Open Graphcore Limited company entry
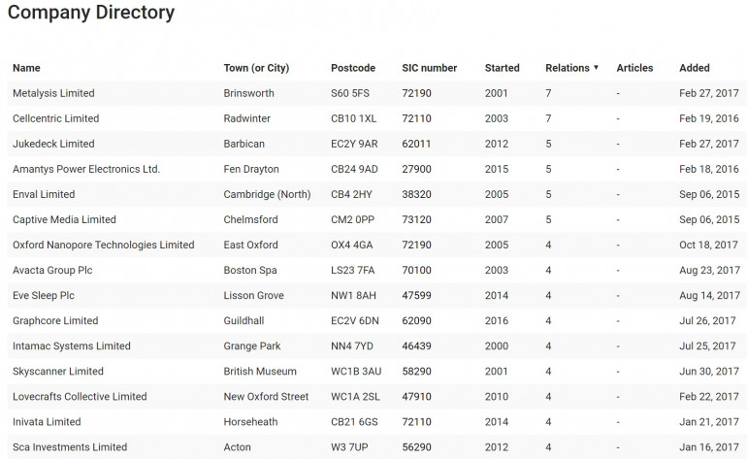Screen dimensions: 747x459 pos(55,320)
